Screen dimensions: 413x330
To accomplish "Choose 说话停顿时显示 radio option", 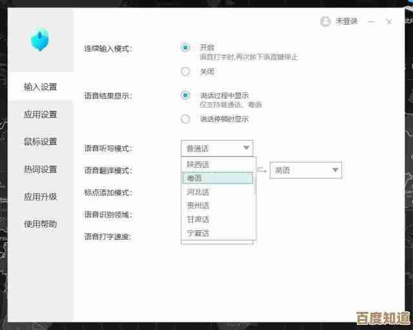I will click(x=186, y=119).
